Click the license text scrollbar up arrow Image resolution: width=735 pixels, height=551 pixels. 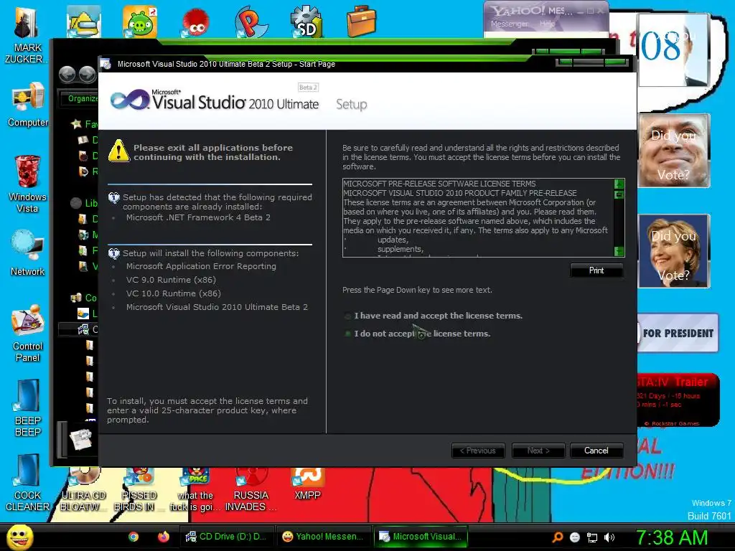619,184
